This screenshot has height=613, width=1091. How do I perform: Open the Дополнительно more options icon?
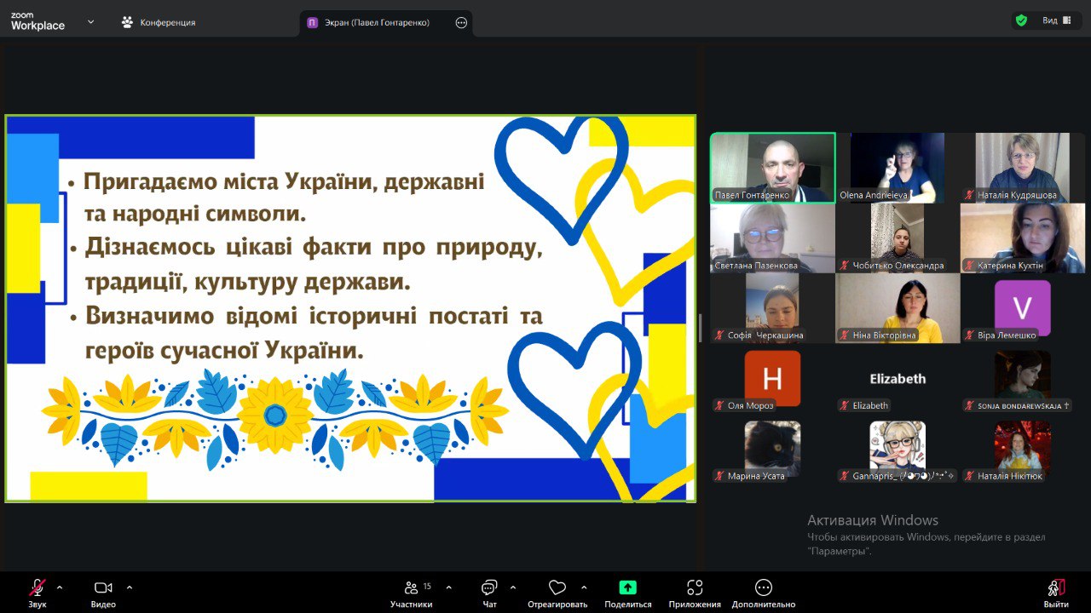pyautogui.click(x=763, y=588)
